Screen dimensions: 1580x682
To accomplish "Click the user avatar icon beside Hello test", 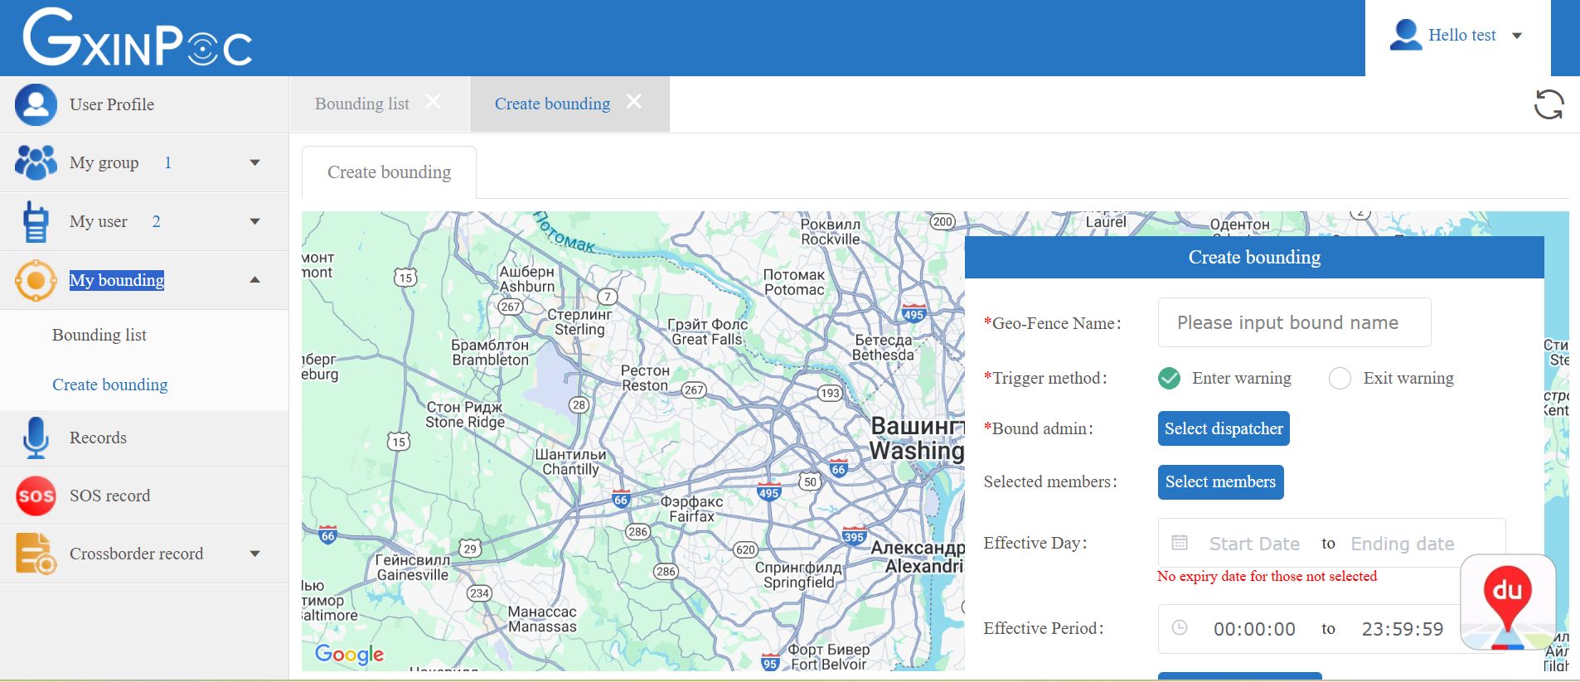I will tap(1405, 35).
